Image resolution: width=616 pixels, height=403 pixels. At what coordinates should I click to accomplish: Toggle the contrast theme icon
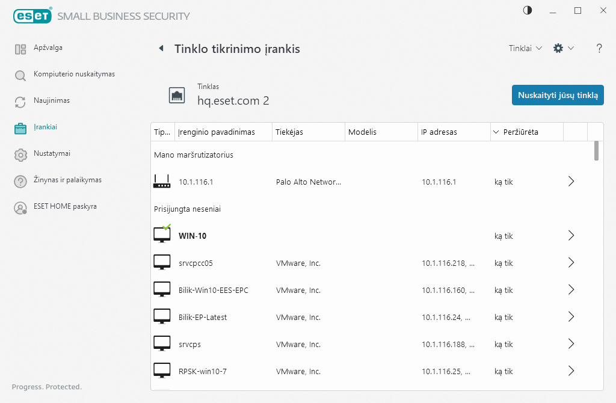pos(528,10)
